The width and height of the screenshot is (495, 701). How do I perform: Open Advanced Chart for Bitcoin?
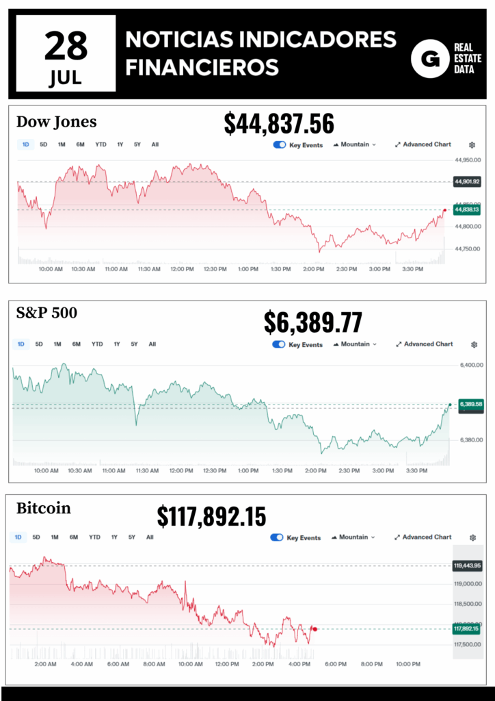(x=423, y=537)
